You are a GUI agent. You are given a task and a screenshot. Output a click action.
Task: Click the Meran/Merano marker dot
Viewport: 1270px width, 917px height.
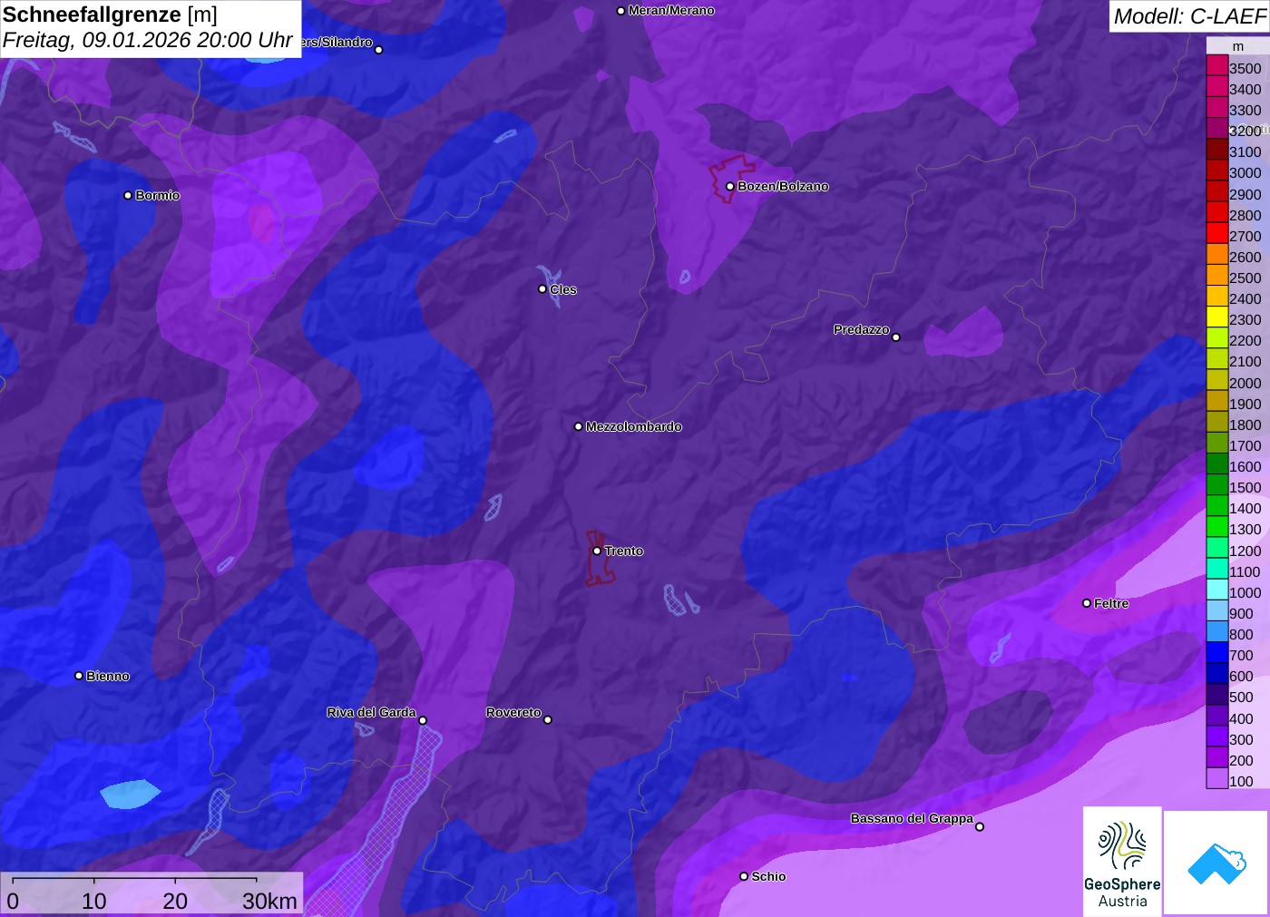tap(620, 11)
